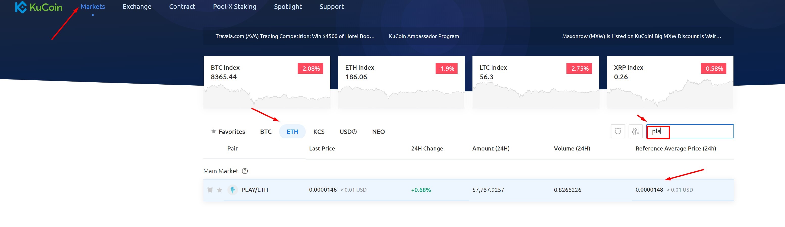
Task: Click the Favorites star icon
Action: (213, 131)
